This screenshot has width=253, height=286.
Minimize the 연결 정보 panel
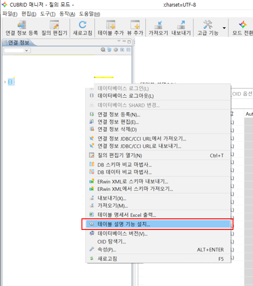tap(124, 41)
